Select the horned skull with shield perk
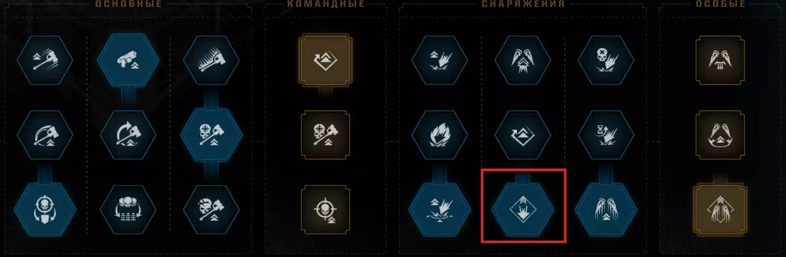Screen dimensions: 786x257 [x=44, y=210]
